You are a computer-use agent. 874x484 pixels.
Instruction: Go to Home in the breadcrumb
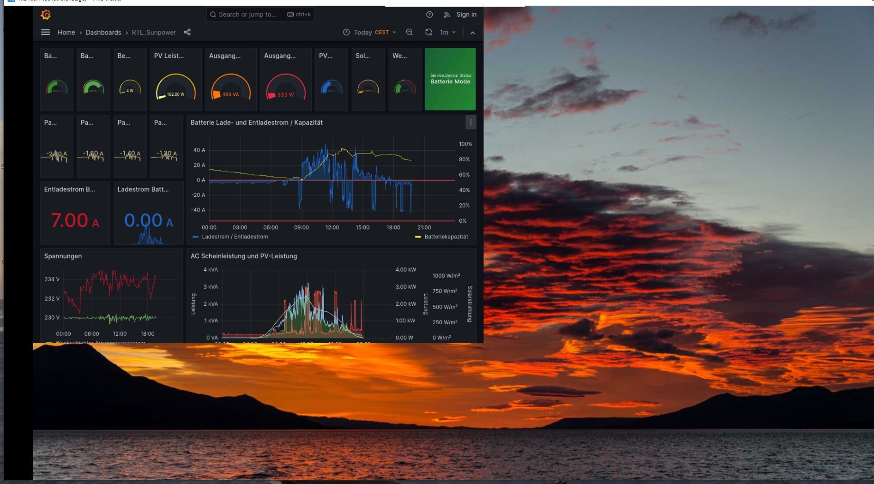coord(66,32)
